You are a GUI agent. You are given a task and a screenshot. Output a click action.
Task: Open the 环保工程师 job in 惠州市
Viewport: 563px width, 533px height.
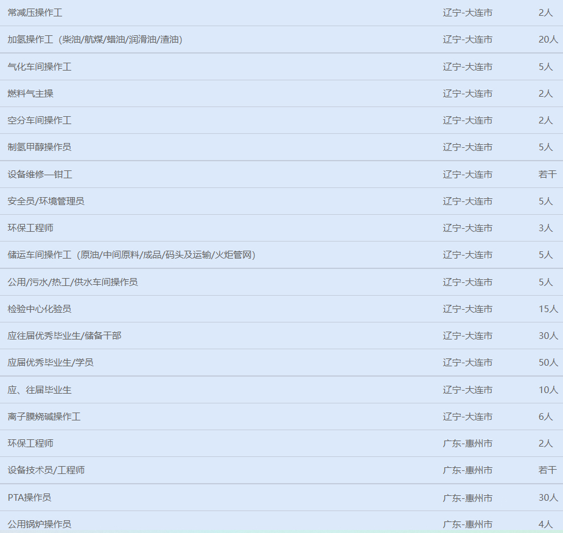coord(30,444)
